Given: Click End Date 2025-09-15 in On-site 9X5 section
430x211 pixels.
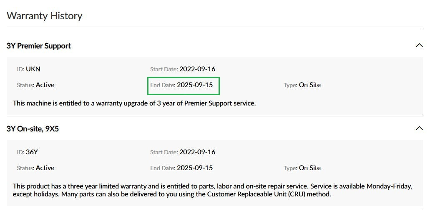Looking at the screenshot, I should pyautogui.click(x=195, y=168).
